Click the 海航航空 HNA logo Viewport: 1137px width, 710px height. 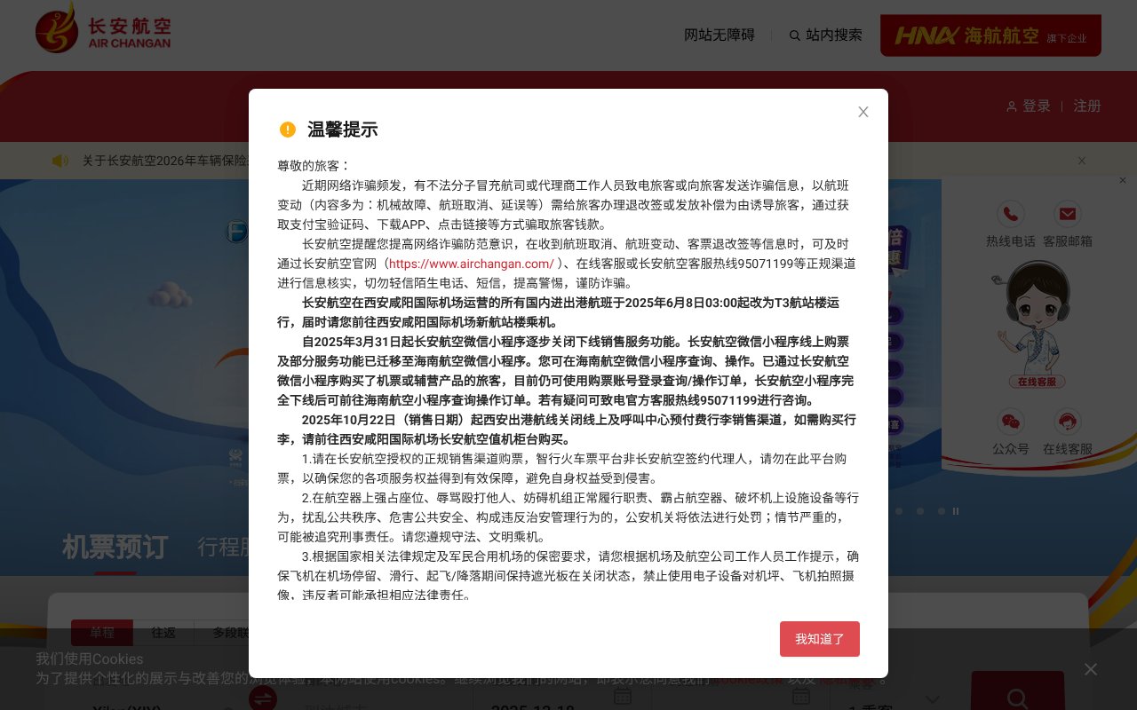[x=990, y=35]
